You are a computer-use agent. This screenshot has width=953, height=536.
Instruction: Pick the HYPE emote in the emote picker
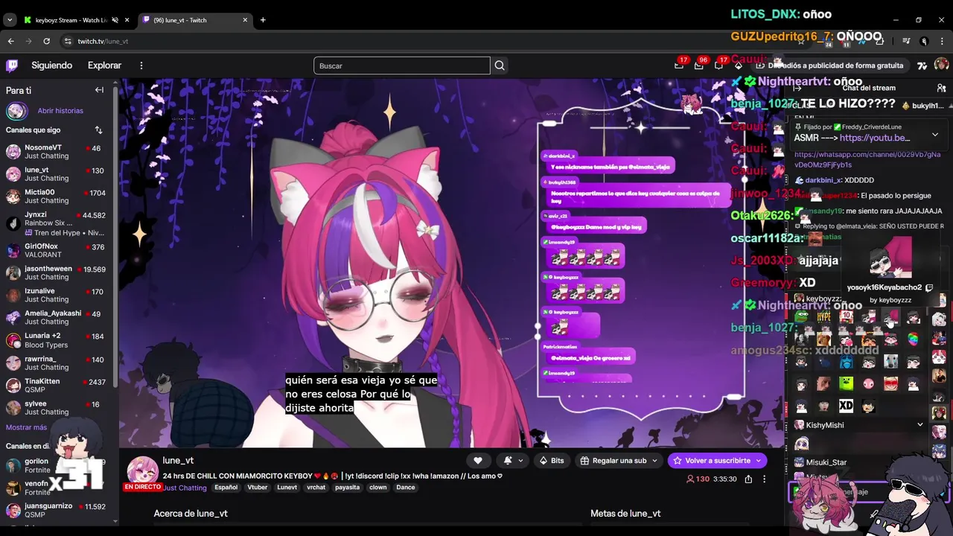coord(823,317)
